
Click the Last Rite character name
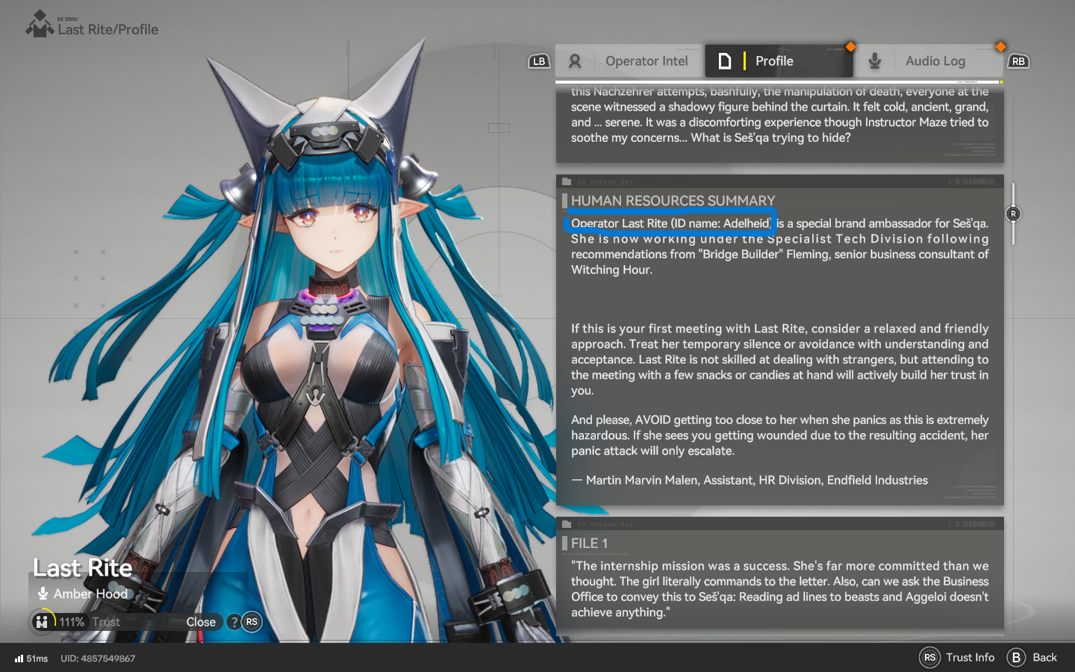coord(83,568)
